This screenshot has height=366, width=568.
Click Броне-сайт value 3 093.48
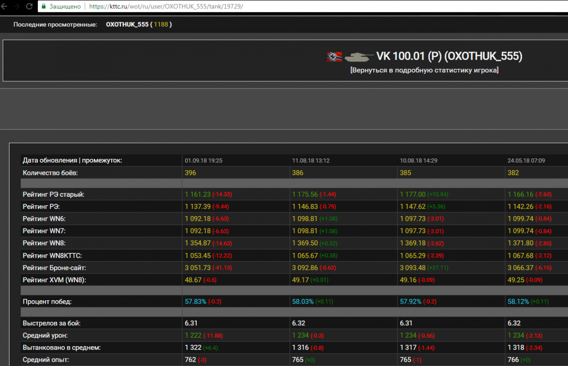pyautogui.click(x=413, y=268)
